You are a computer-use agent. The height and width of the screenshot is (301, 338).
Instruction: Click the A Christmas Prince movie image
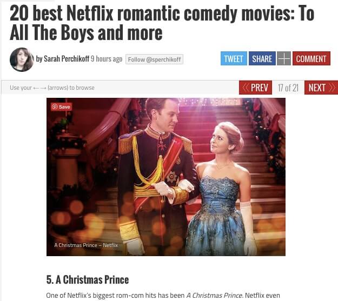[166, 177]
